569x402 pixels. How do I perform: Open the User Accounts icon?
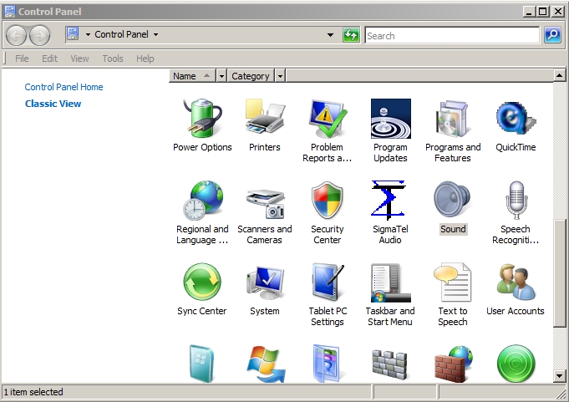click(516, 282)
